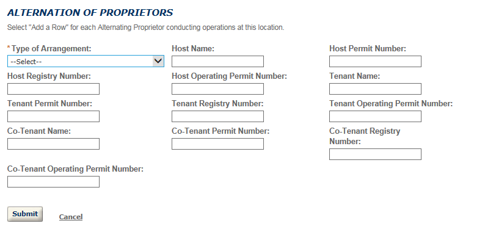This screenshot has height=226, width=496.
Task: Open the Type of Arrangement dropdown
Action: coord(86,62)
